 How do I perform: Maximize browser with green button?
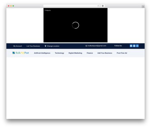pos(13,6)
